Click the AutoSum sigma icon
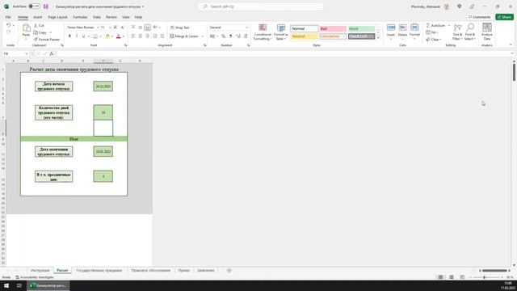This screenshot has height=291, width=517. (x=428, y=25)
